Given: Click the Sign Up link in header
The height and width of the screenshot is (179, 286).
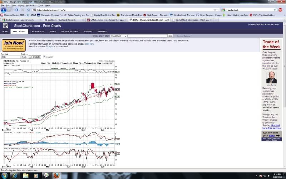Looking at the screenshot, I should click(x=260, y=24).
